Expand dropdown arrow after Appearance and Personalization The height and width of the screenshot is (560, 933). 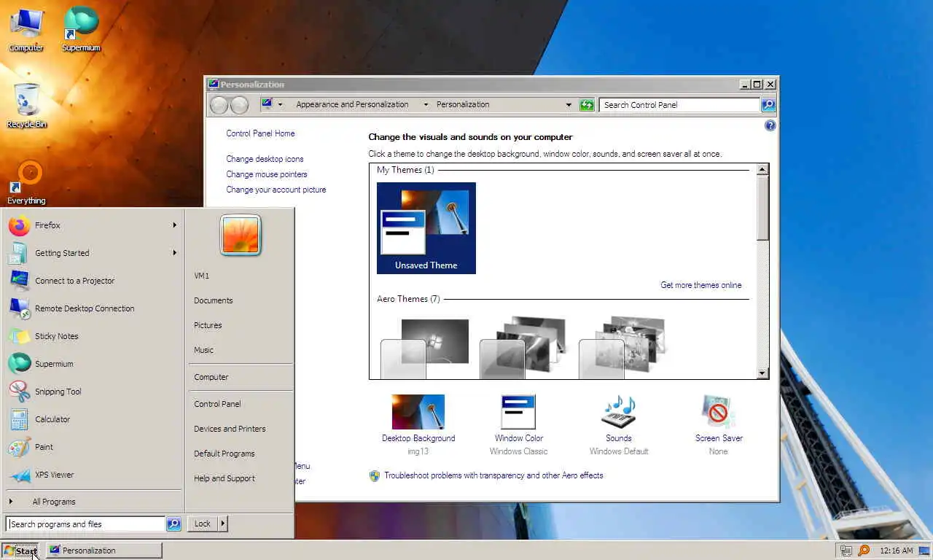click(x=426, y=105)
